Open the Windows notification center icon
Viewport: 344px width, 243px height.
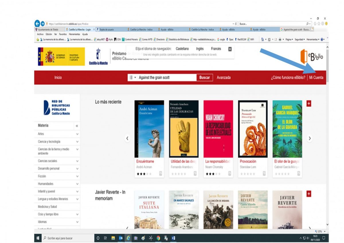(324, 238)
